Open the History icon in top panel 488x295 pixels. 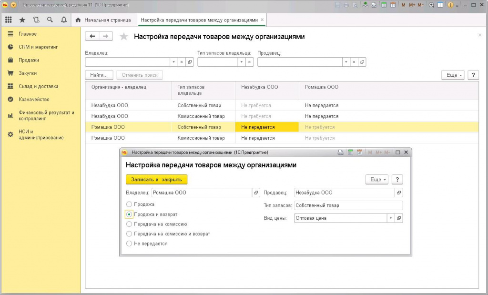tap(36, 20)
